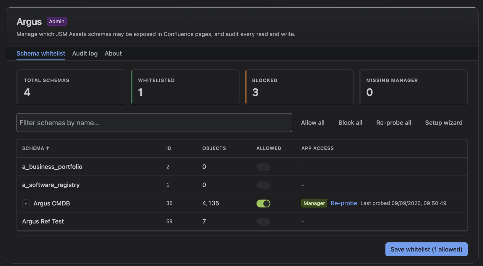
Task: Click the Admin badge next to Argus
Action: [56, 21]
